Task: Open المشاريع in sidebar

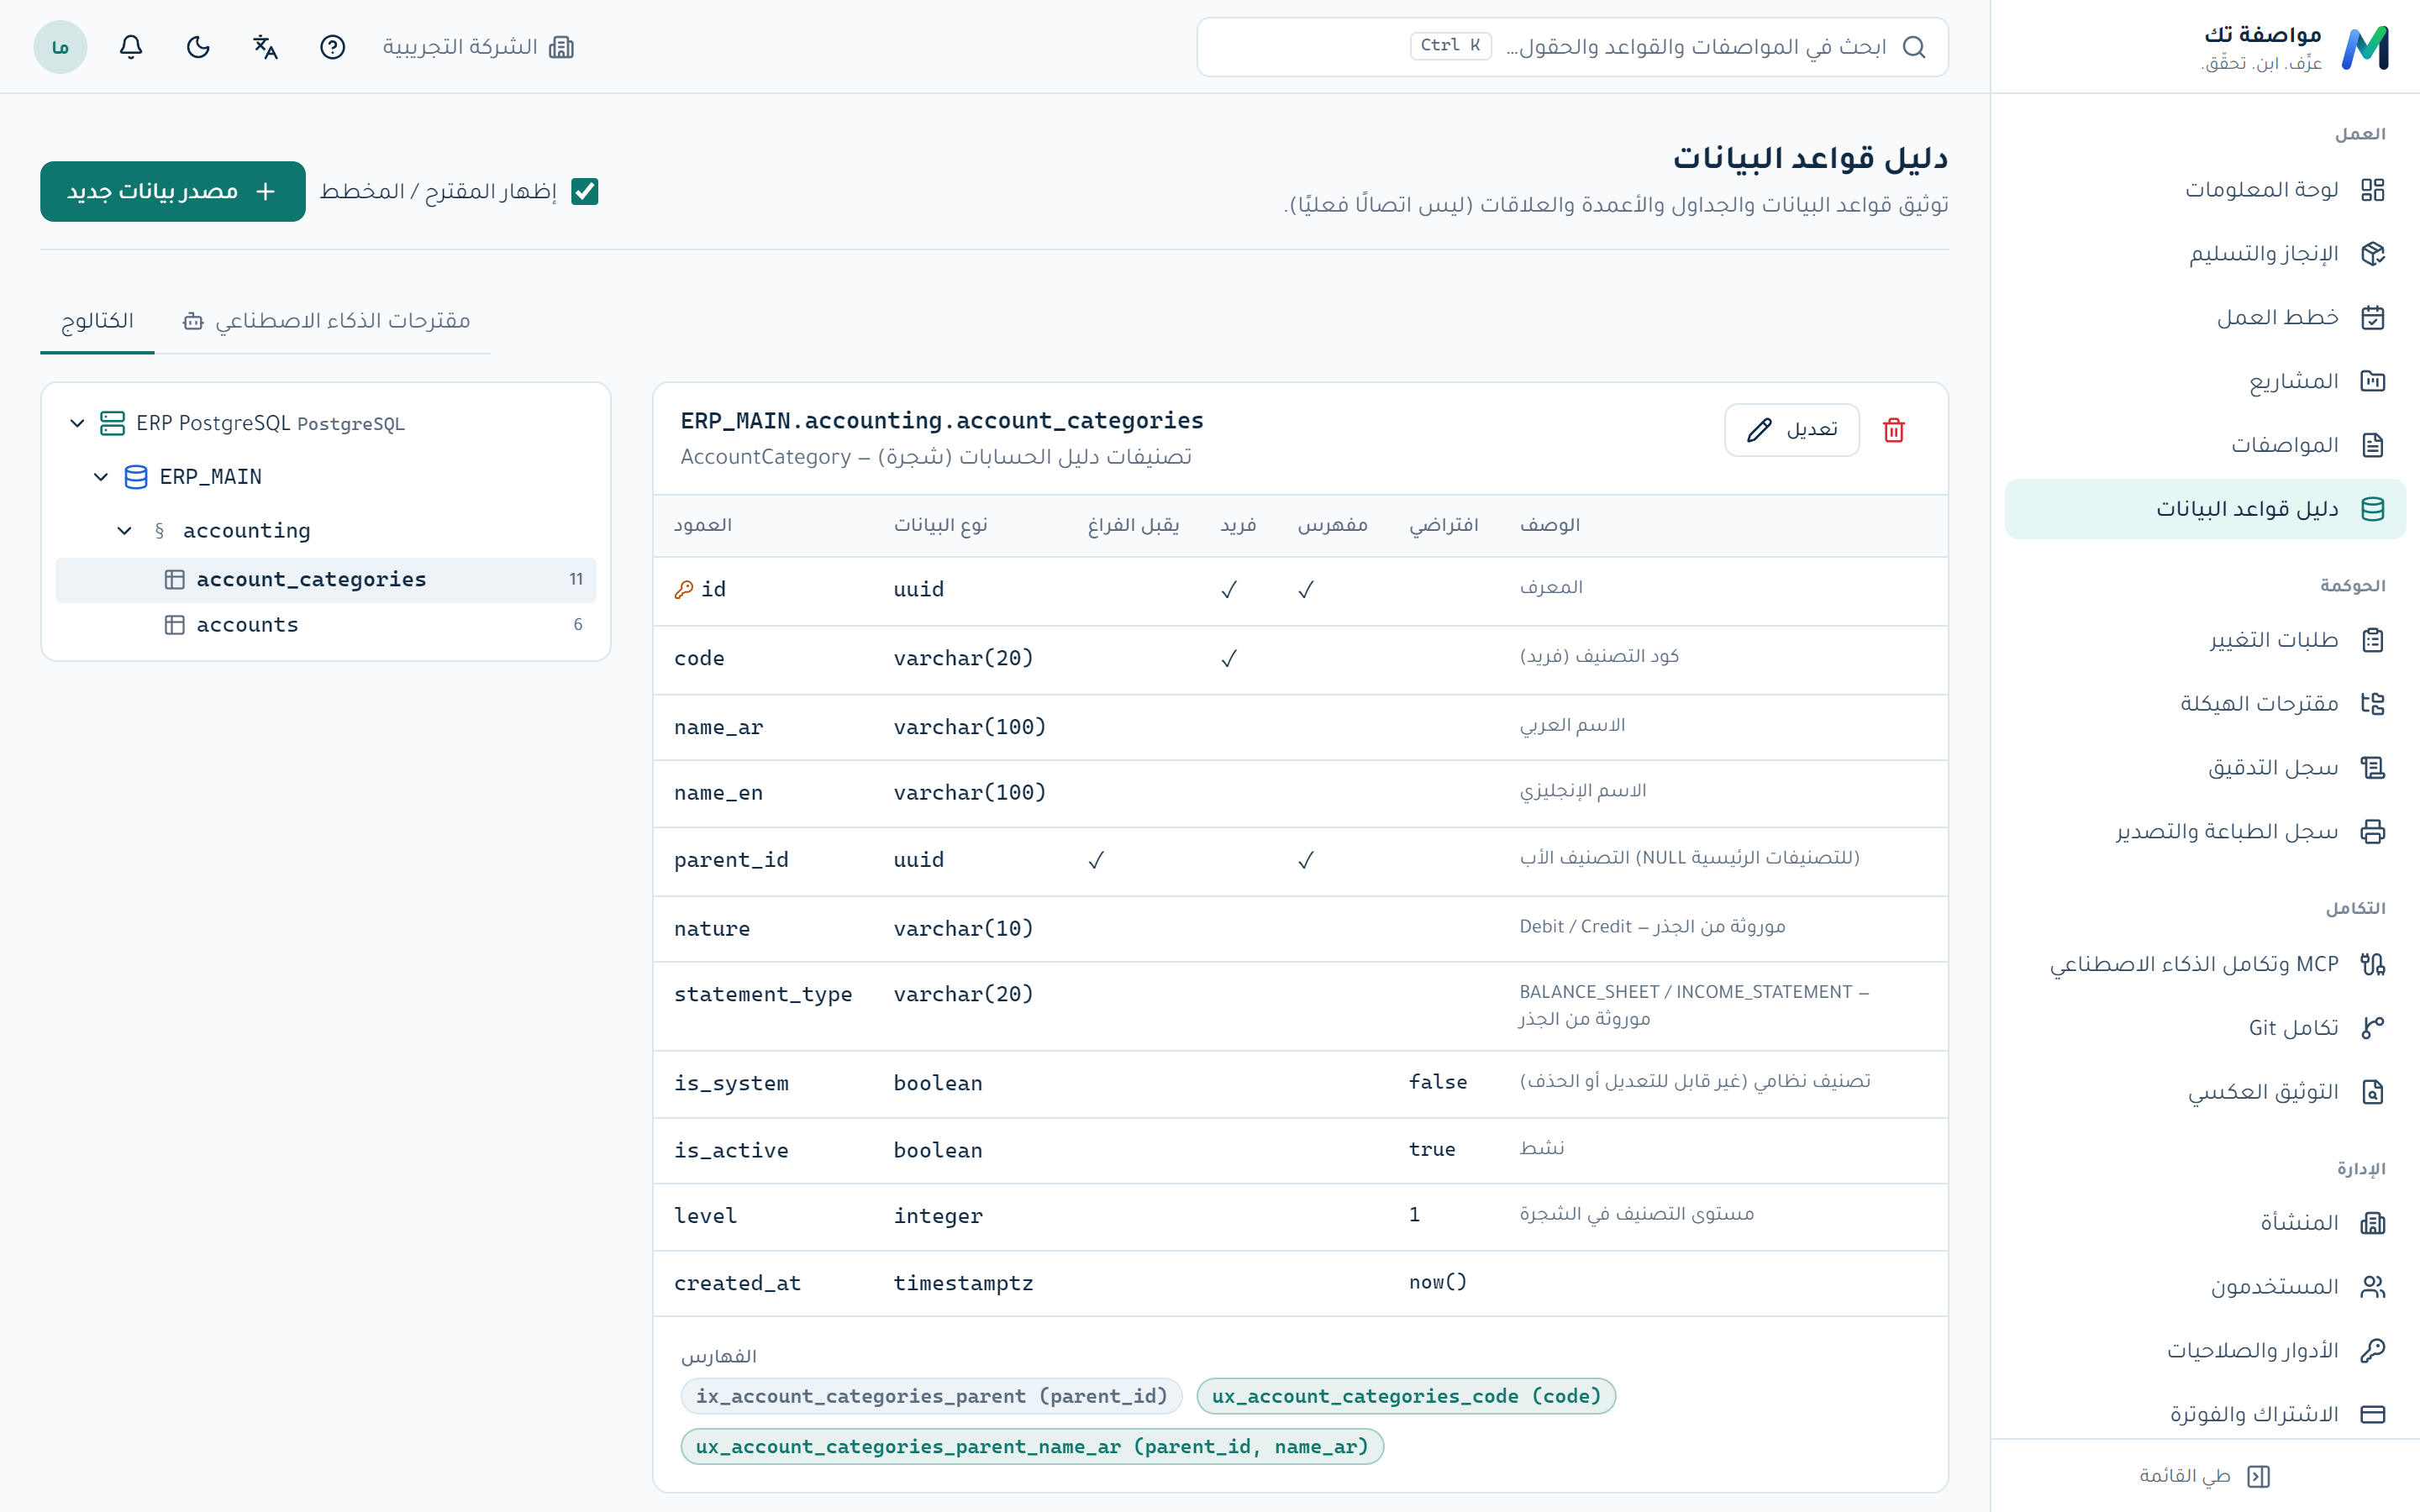Action: pos(2205,381)
